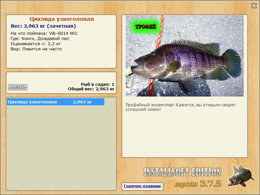Click the pike logo icon

[x=240, y=175]
